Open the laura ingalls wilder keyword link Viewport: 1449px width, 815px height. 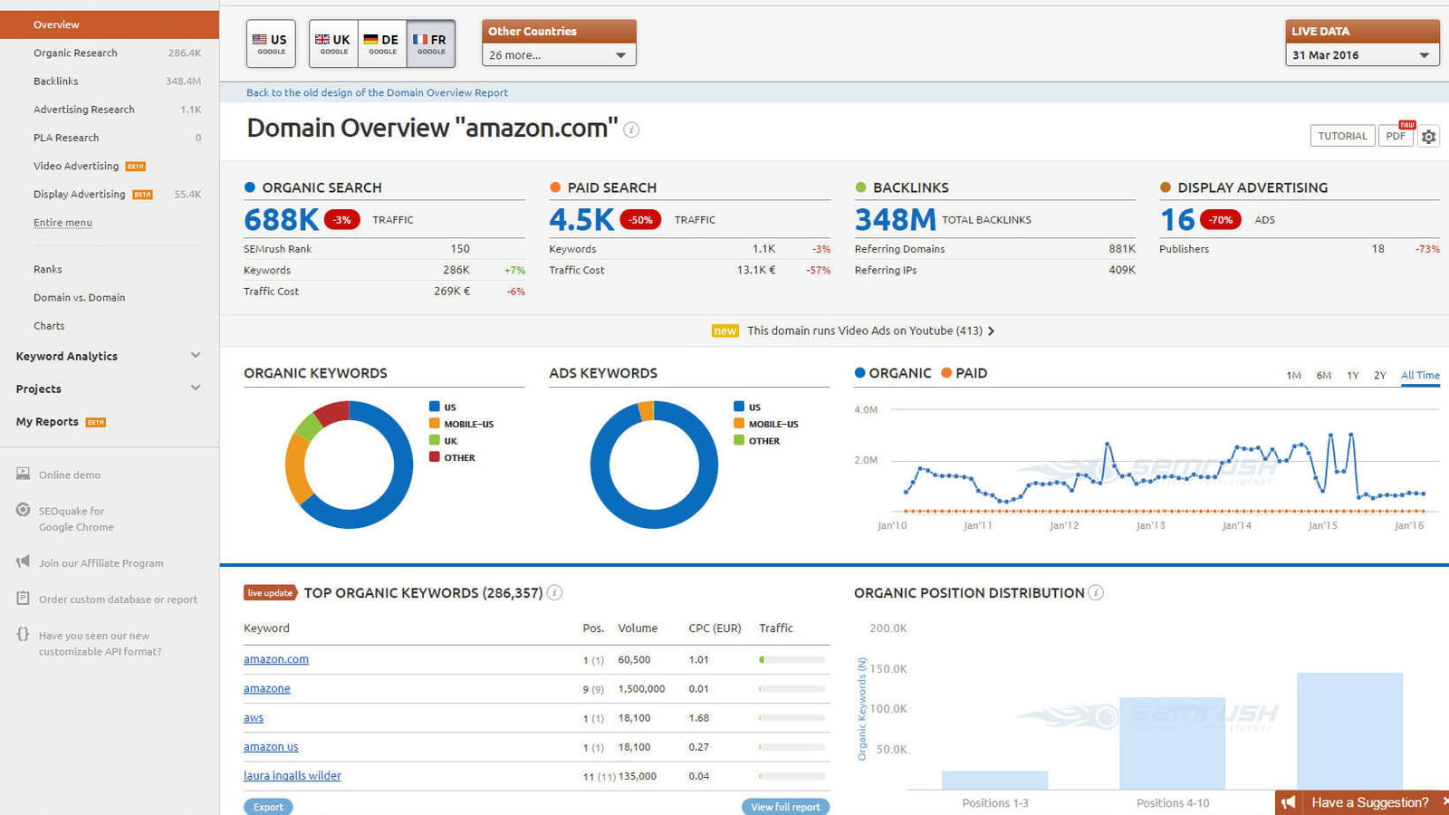[293, 776]
